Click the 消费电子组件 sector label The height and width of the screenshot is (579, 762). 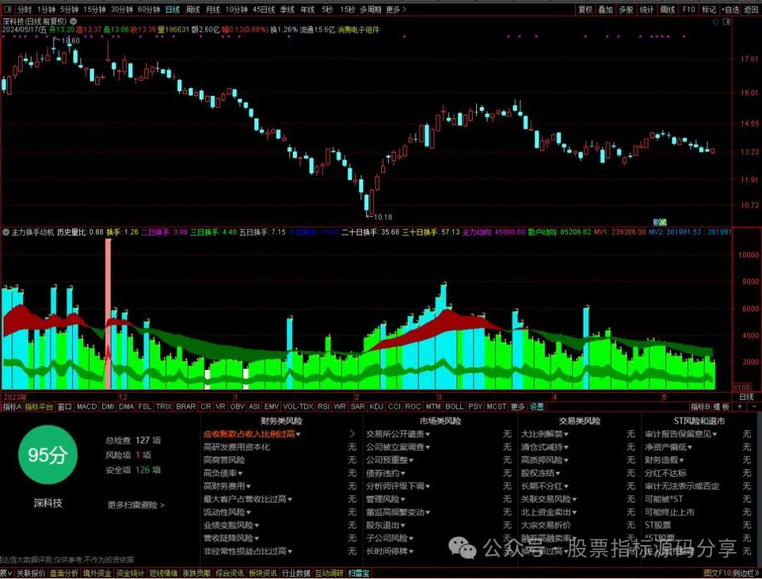(358, 30)
